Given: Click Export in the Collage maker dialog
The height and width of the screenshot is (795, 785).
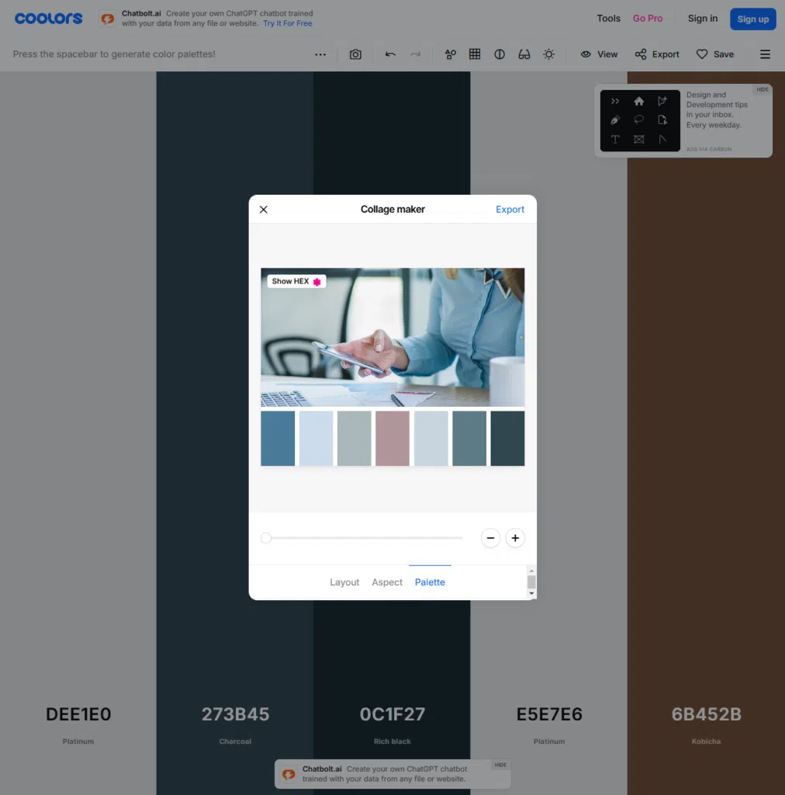Looking at the screenshot, I should pyautogui.click(x=510, y=210).
